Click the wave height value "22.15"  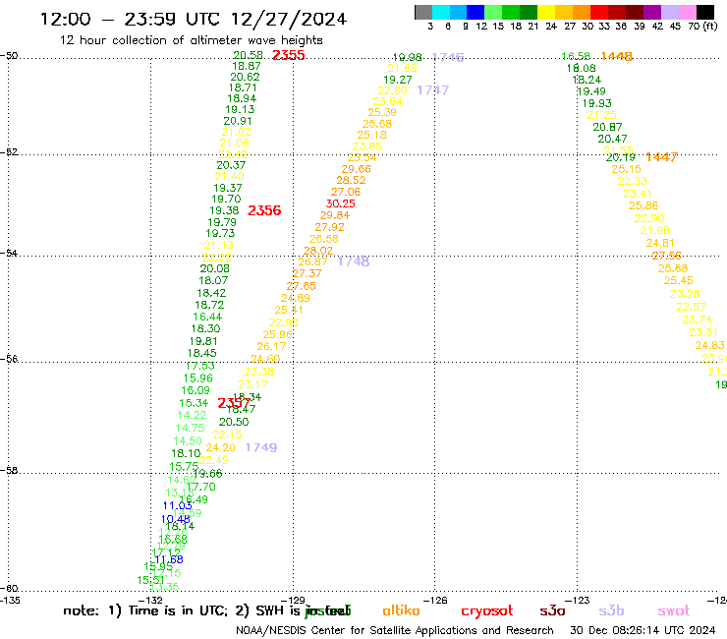pos(227,435)
